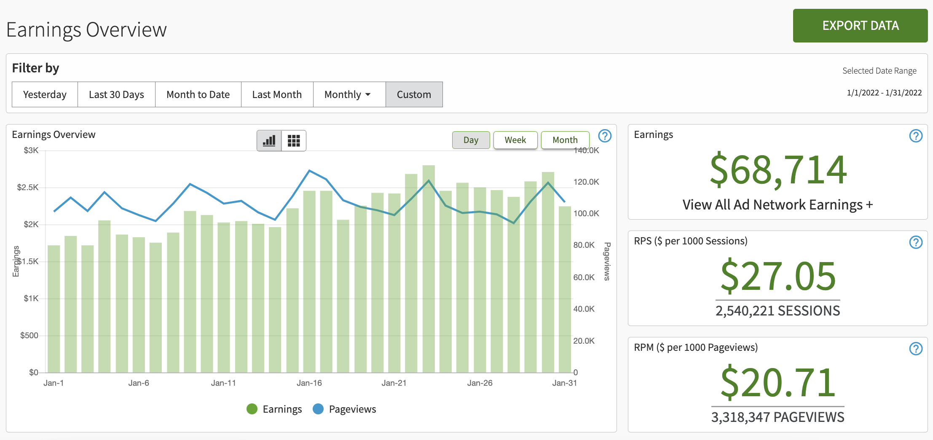
Task: Open help icon for RPS card
Action: [915, 242]
